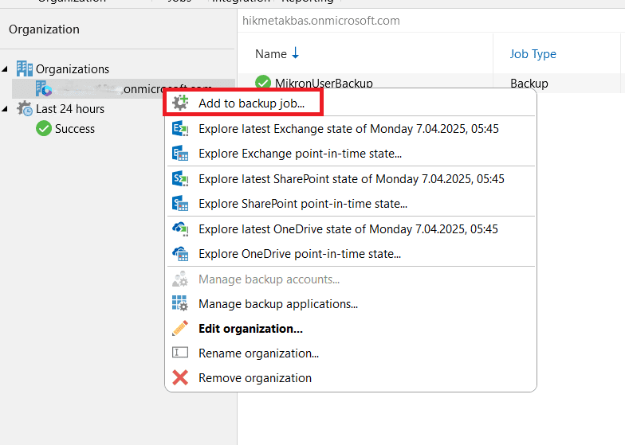This screenshot has height=445, width=625.
Task: Select Explore Exchange point-in-time state
Action: (x=300, y=154)
